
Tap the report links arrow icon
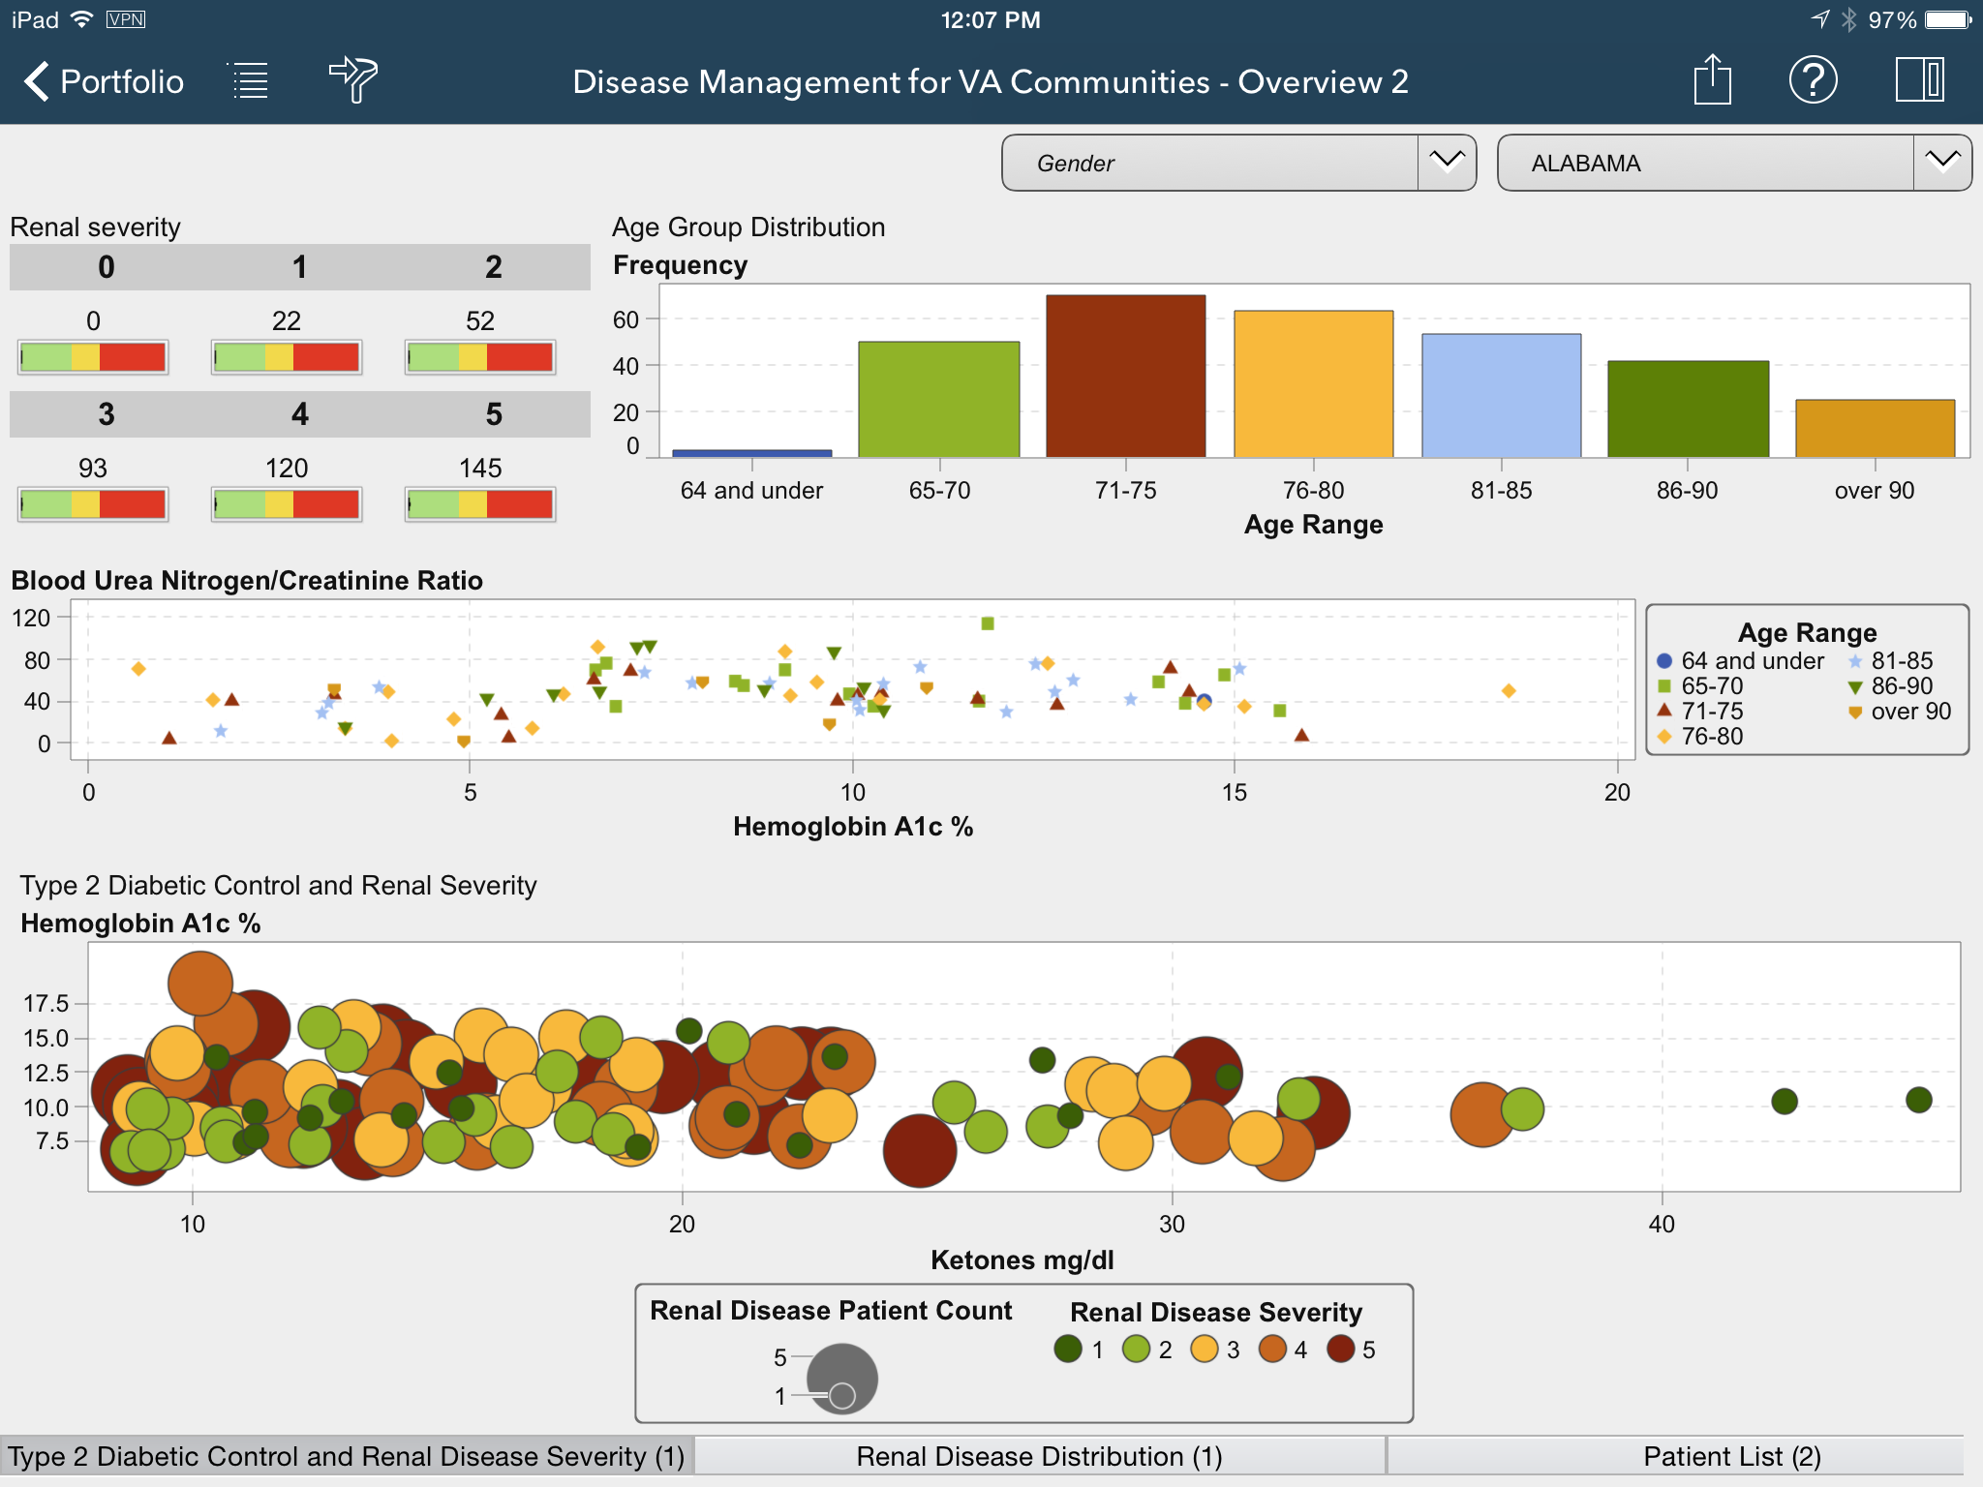click(x=353, y=79)
